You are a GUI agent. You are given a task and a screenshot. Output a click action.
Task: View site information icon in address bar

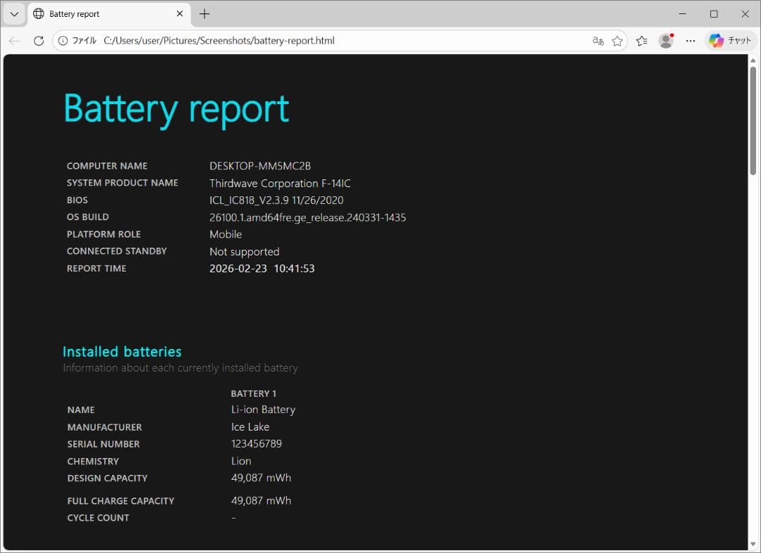click(63, 41)
